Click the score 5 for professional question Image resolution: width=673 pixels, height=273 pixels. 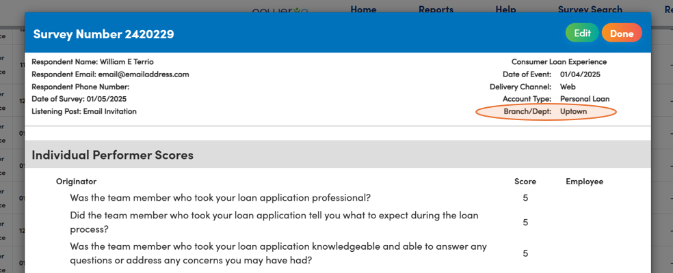525,198
